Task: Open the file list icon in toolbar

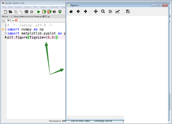Action: pyautogui.click(x=26, y=12)
